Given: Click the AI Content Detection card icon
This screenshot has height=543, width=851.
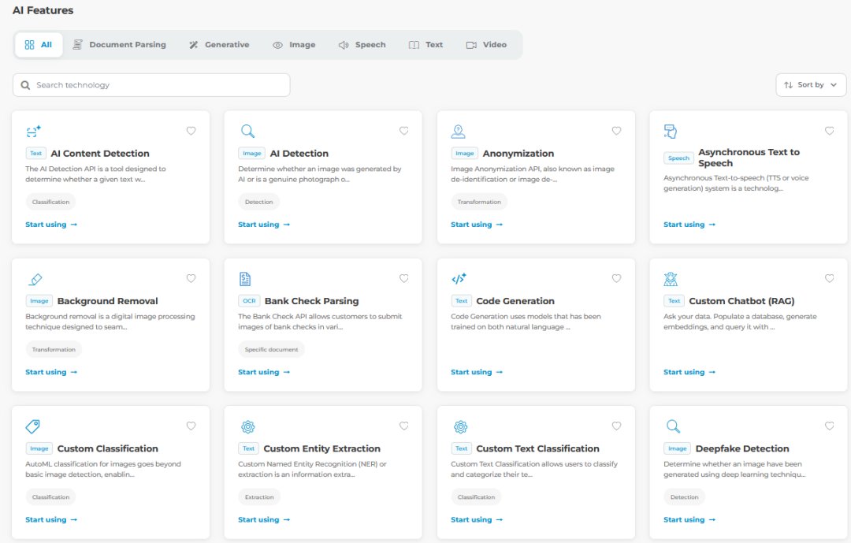Looking at the screenshot, I should click(x=33, y=132).
